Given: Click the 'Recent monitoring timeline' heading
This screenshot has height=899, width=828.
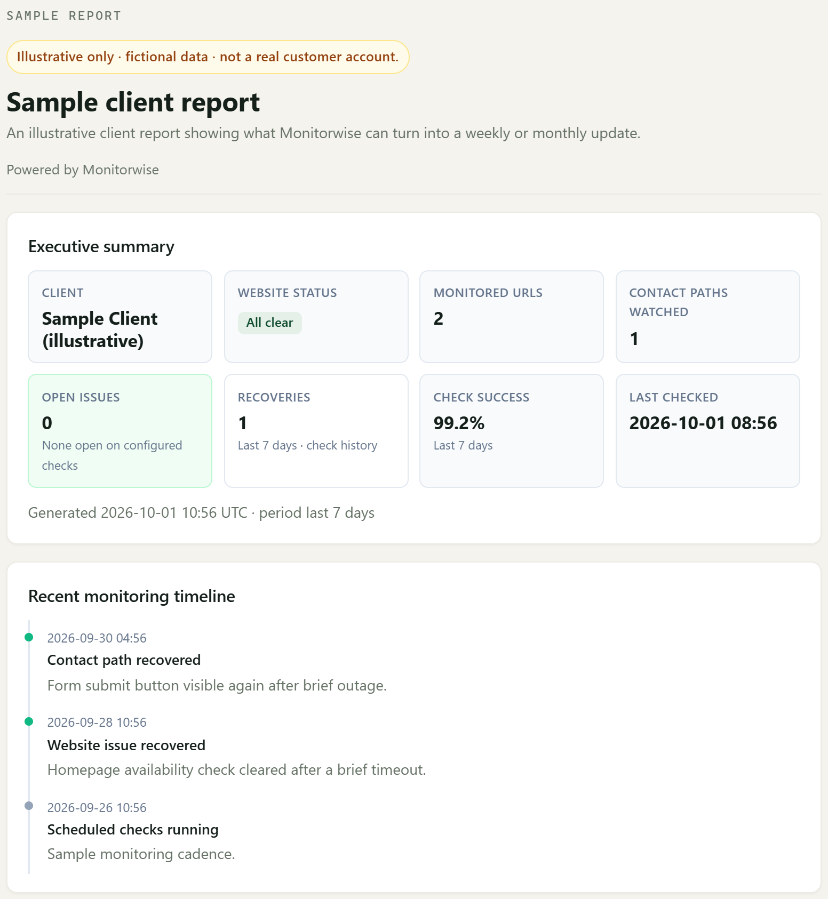Looking at the screenshot, I should (132, 596).
